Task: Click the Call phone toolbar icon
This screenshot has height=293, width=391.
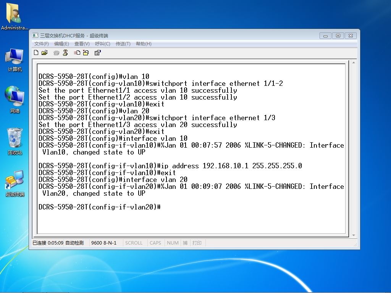Action: tap(57, 53)
